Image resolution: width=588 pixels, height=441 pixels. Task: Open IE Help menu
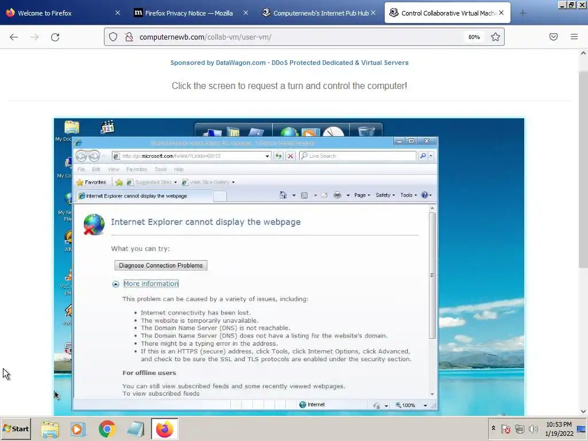(x=179, y=169)
